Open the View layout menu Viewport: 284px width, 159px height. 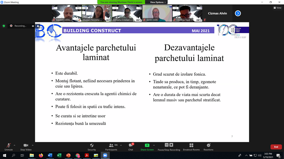[x=277, y=8]
